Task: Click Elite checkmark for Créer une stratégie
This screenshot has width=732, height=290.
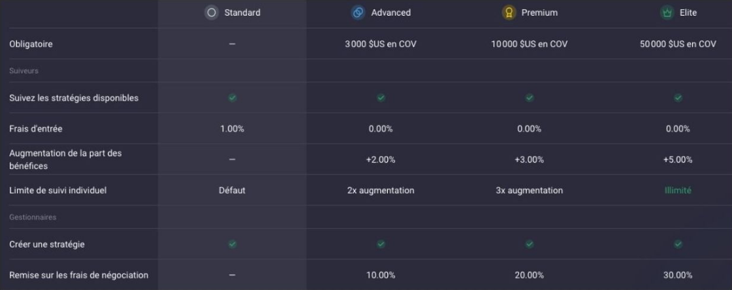Action: click(x=678, y=244)
